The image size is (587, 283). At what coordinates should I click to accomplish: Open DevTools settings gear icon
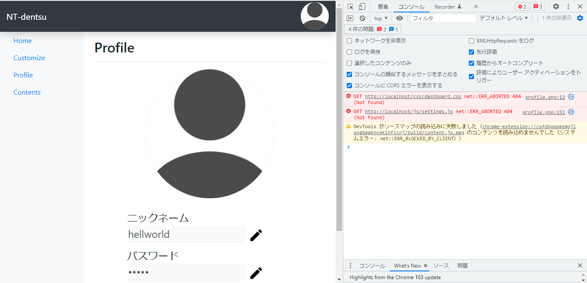point(556,6)
